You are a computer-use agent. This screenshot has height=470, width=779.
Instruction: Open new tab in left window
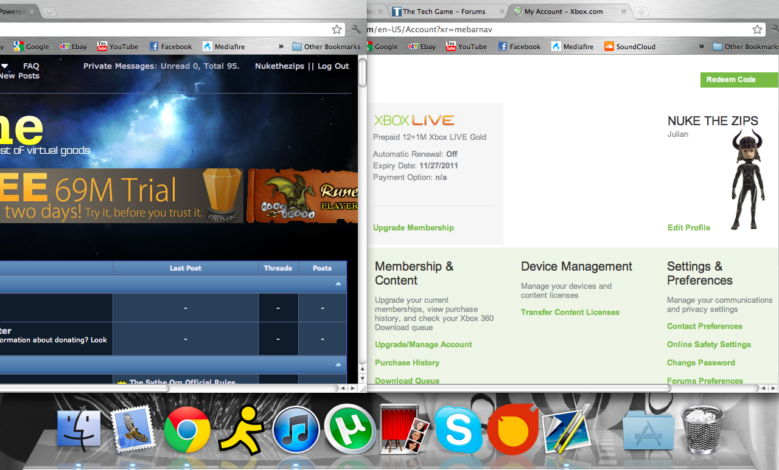pyautogui.click(x=49, y=12)
